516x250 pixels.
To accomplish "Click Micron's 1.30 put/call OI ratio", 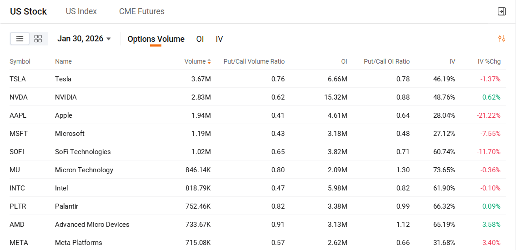I will pyautogui.click(x=403, y=170).
